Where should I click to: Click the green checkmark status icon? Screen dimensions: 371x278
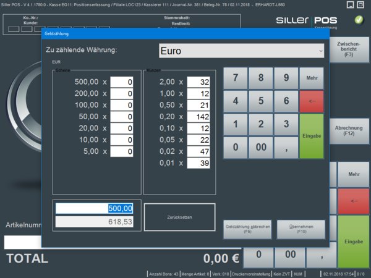[359, 20]
